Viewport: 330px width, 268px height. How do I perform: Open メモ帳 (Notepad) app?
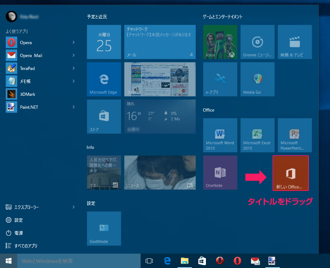[x=40, y=81]
